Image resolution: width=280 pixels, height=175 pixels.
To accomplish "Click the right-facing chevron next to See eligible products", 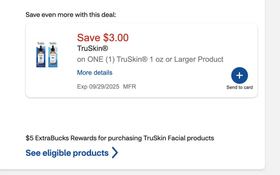I will tap(115, 153).
